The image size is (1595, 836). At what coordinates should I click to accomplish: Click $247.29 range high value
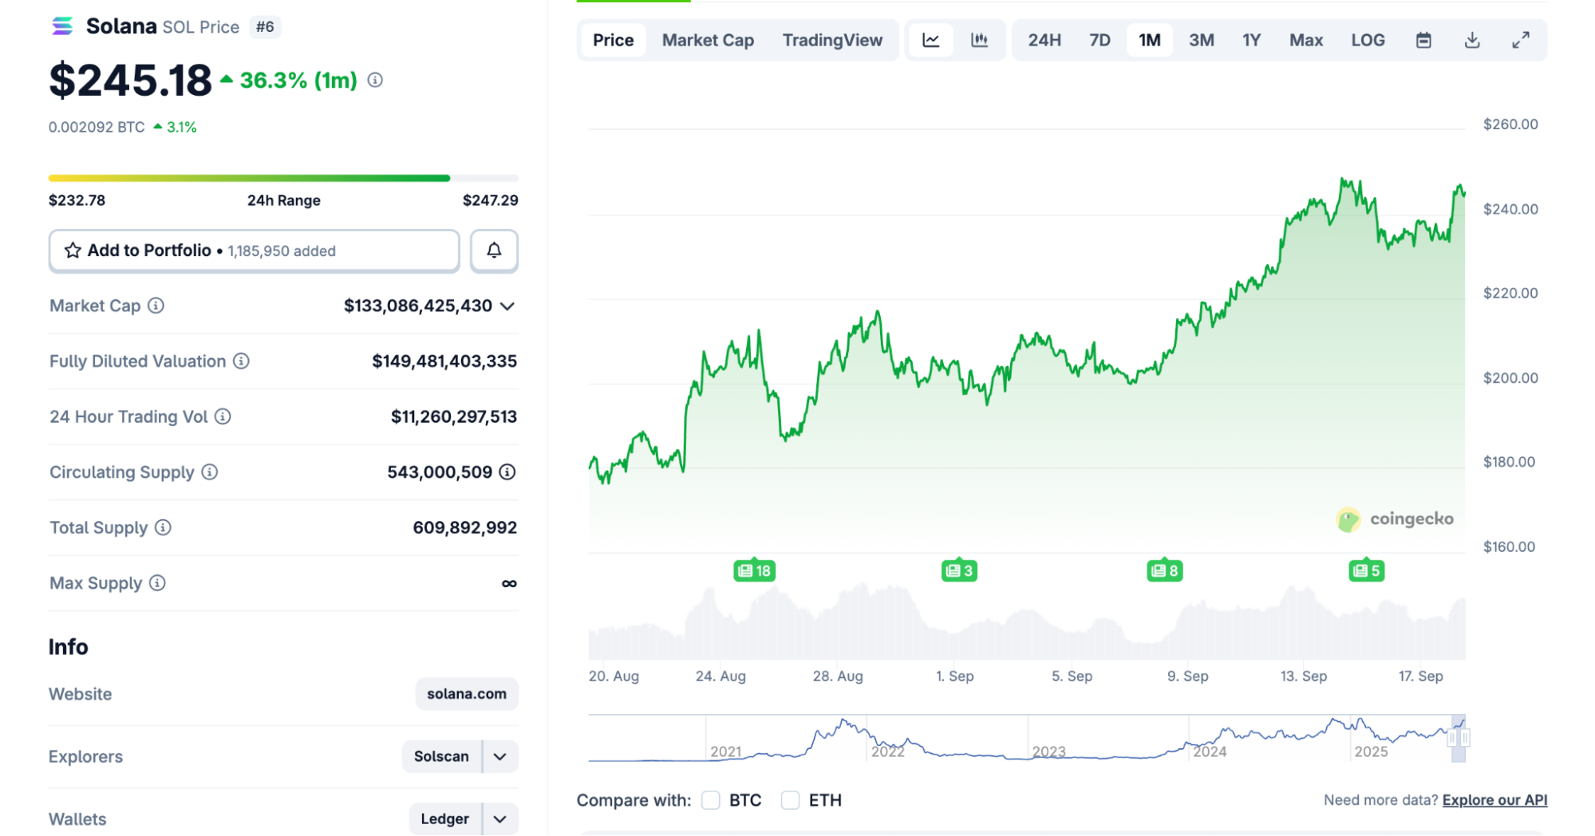[491, 200]
